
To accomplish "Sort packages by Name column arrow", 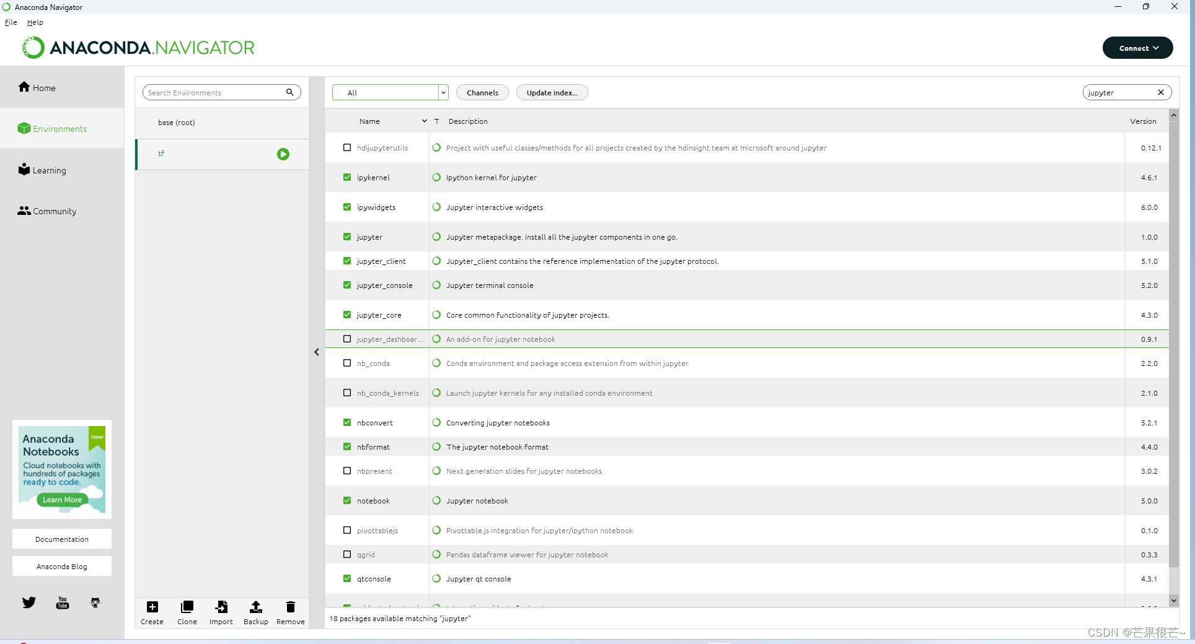I will 425,121.
